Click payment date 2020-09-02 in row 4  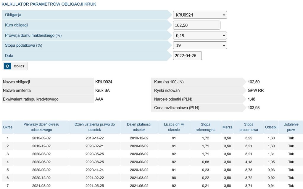click(139, 162)
